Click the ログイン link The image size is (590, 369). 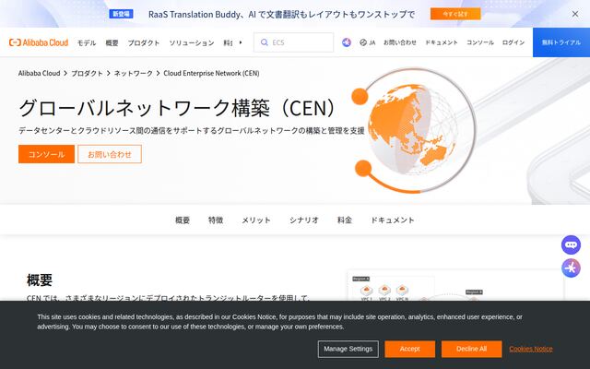(x=513, y=42)
